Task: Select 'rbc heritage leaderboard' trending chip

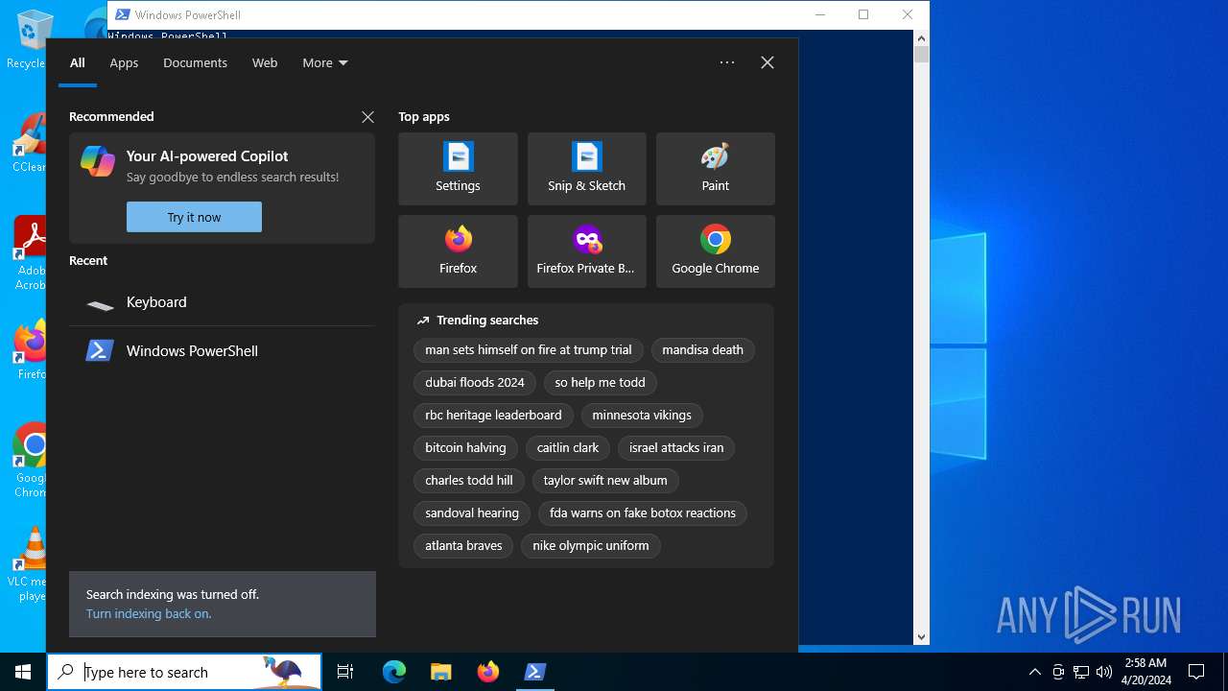Action: (493, 416)
